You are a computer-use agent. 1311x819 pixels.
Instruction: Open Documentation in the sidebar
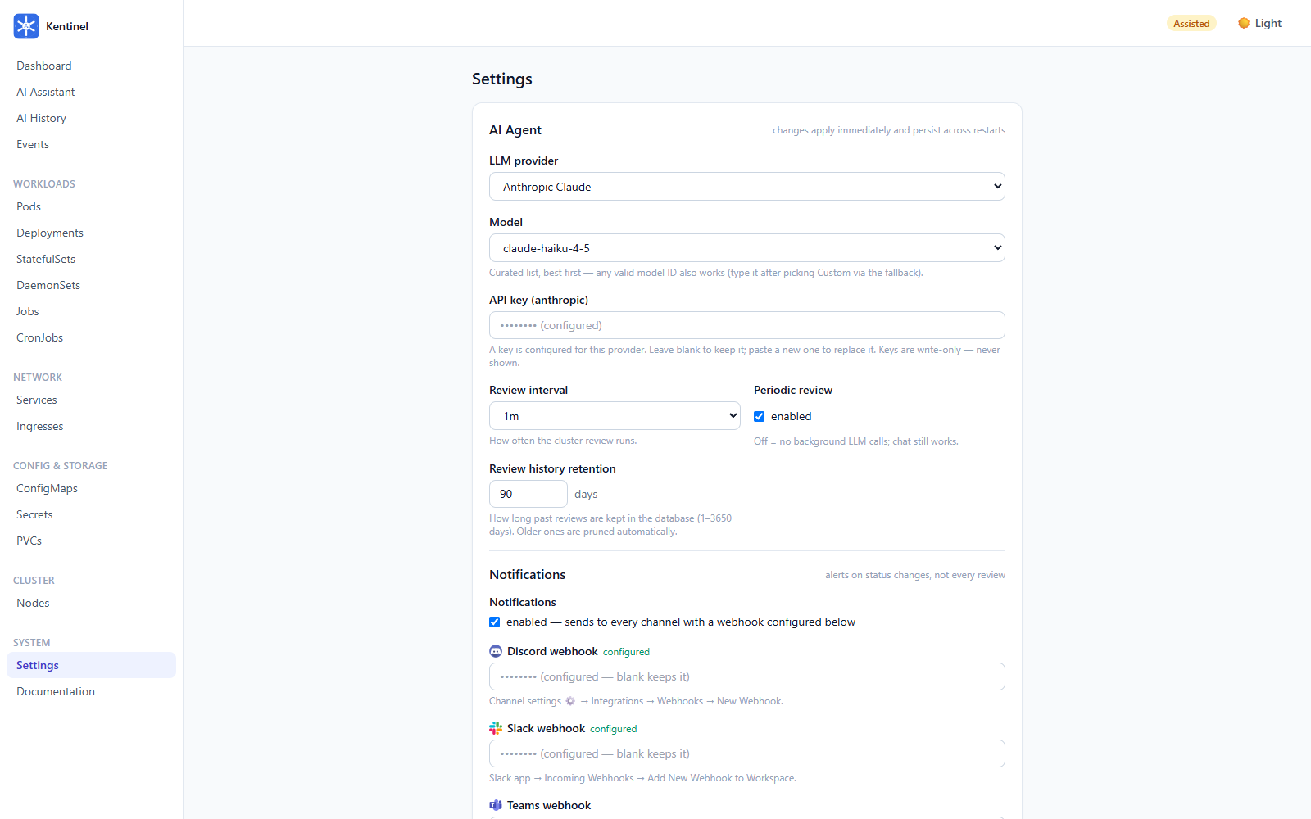(x=91, y=691)
